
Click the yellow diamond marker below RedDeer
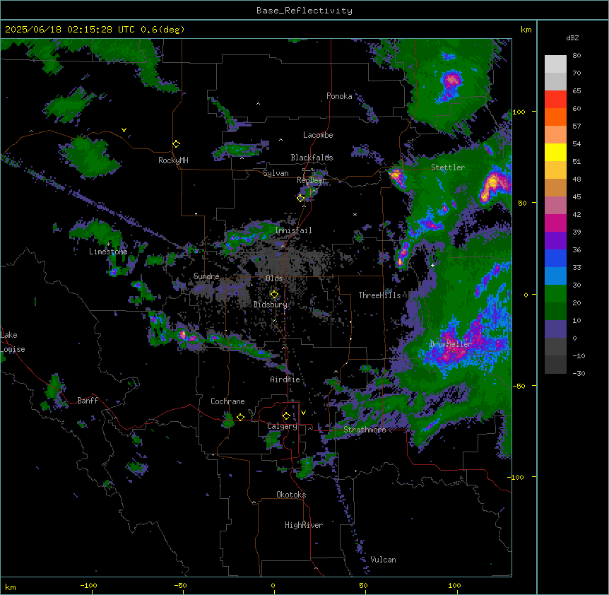coord(301,199)
